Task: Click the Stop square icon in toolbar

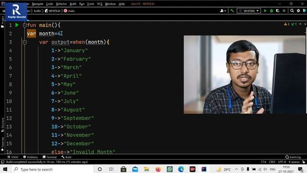Action: pos(284,11)
